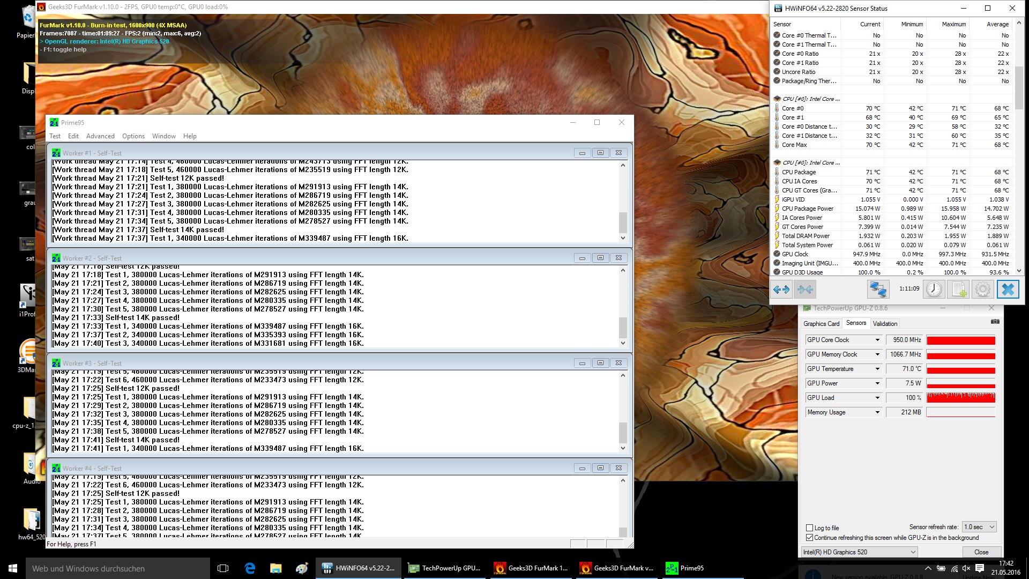
Task: Open the Prime95 Window menu
Action: [163, 136]
